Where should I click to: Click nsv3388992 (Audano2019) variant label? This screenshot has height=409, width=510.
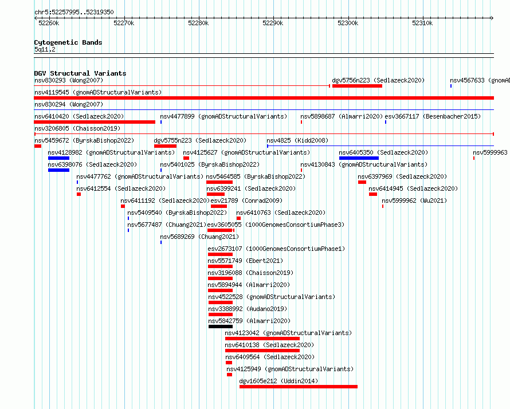(248, 309)
